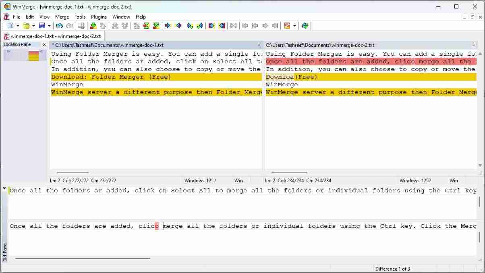This screenshot has height=273, width=485.
Task: Expand the Save dropdown arrow
Action: click(x=49, y=26)
